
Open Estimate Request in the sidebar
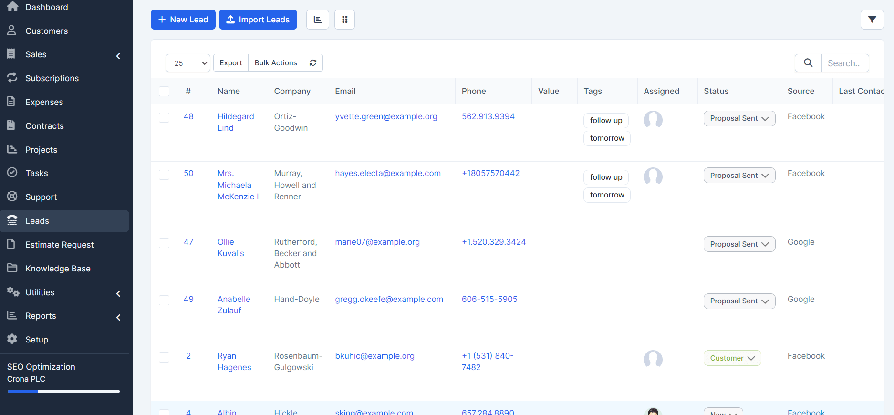(60, 245)
